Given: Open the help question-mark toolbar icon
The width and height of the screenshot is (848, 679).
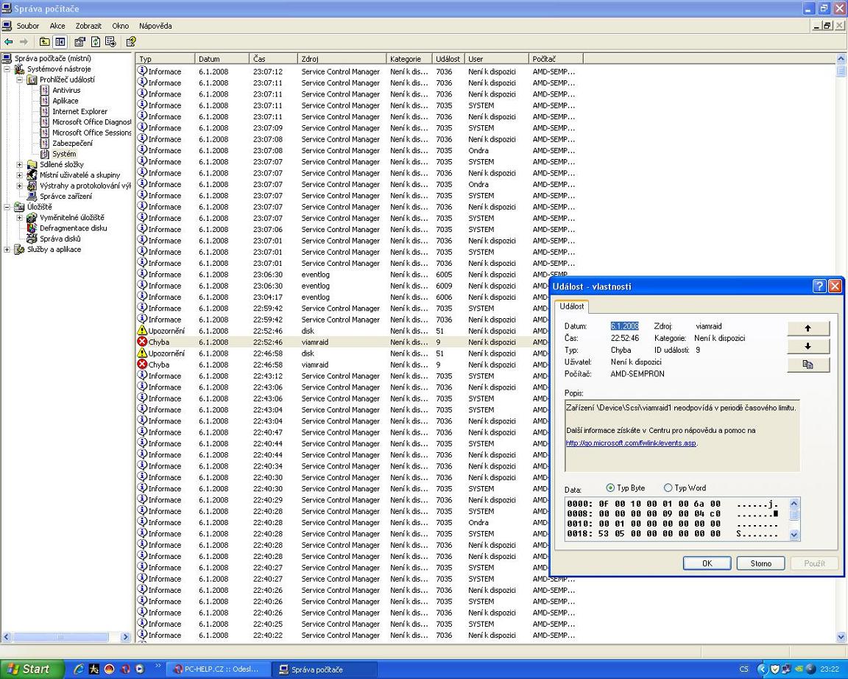Looking at the screenshot, I should (x=130, y=42).
